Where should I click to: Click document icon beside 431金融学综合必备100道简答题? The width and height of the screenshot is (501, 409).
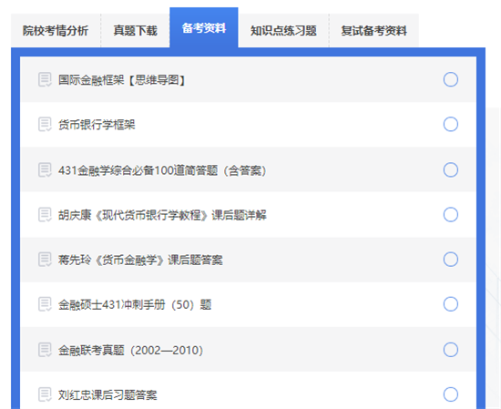tap(45, 169)
